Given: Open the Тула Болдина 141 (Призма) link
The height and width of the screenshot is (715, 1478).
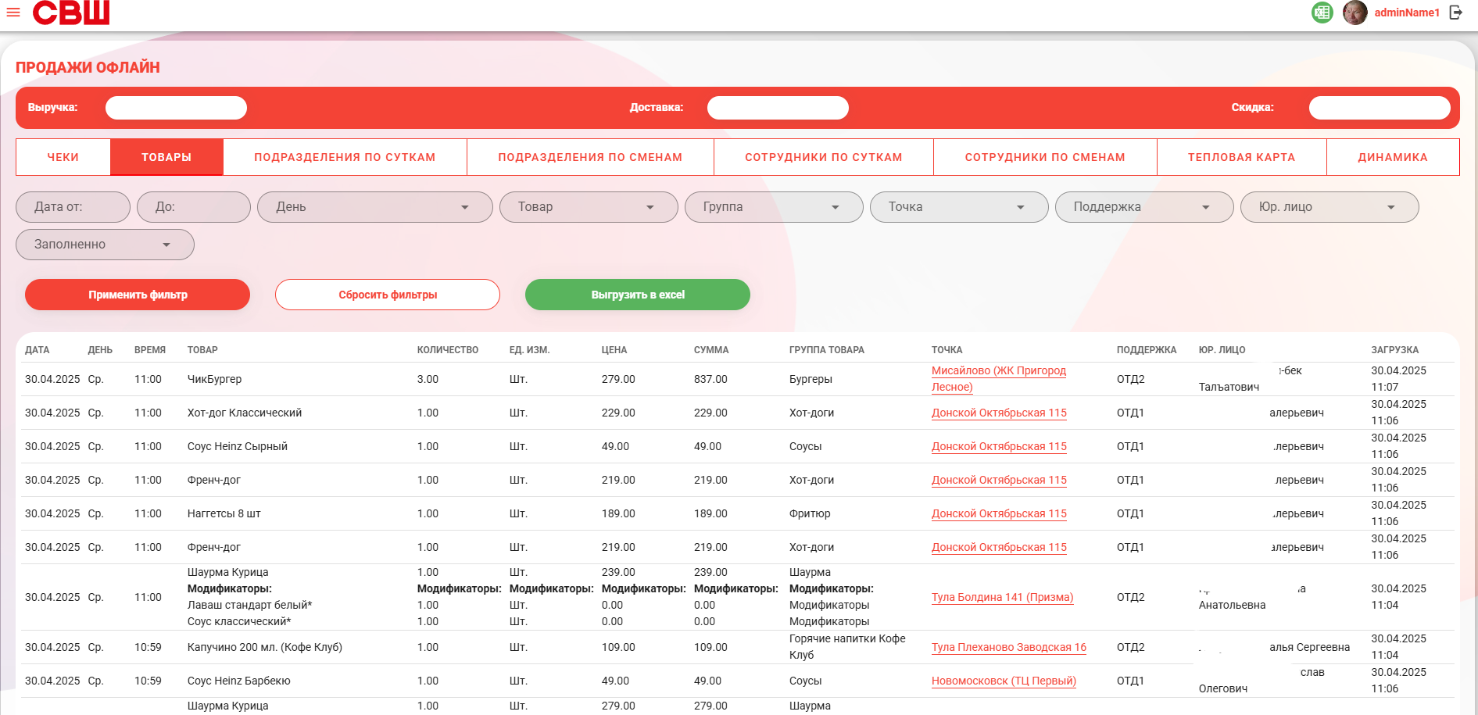Looking at the screenshot, I should point(1002,597).
